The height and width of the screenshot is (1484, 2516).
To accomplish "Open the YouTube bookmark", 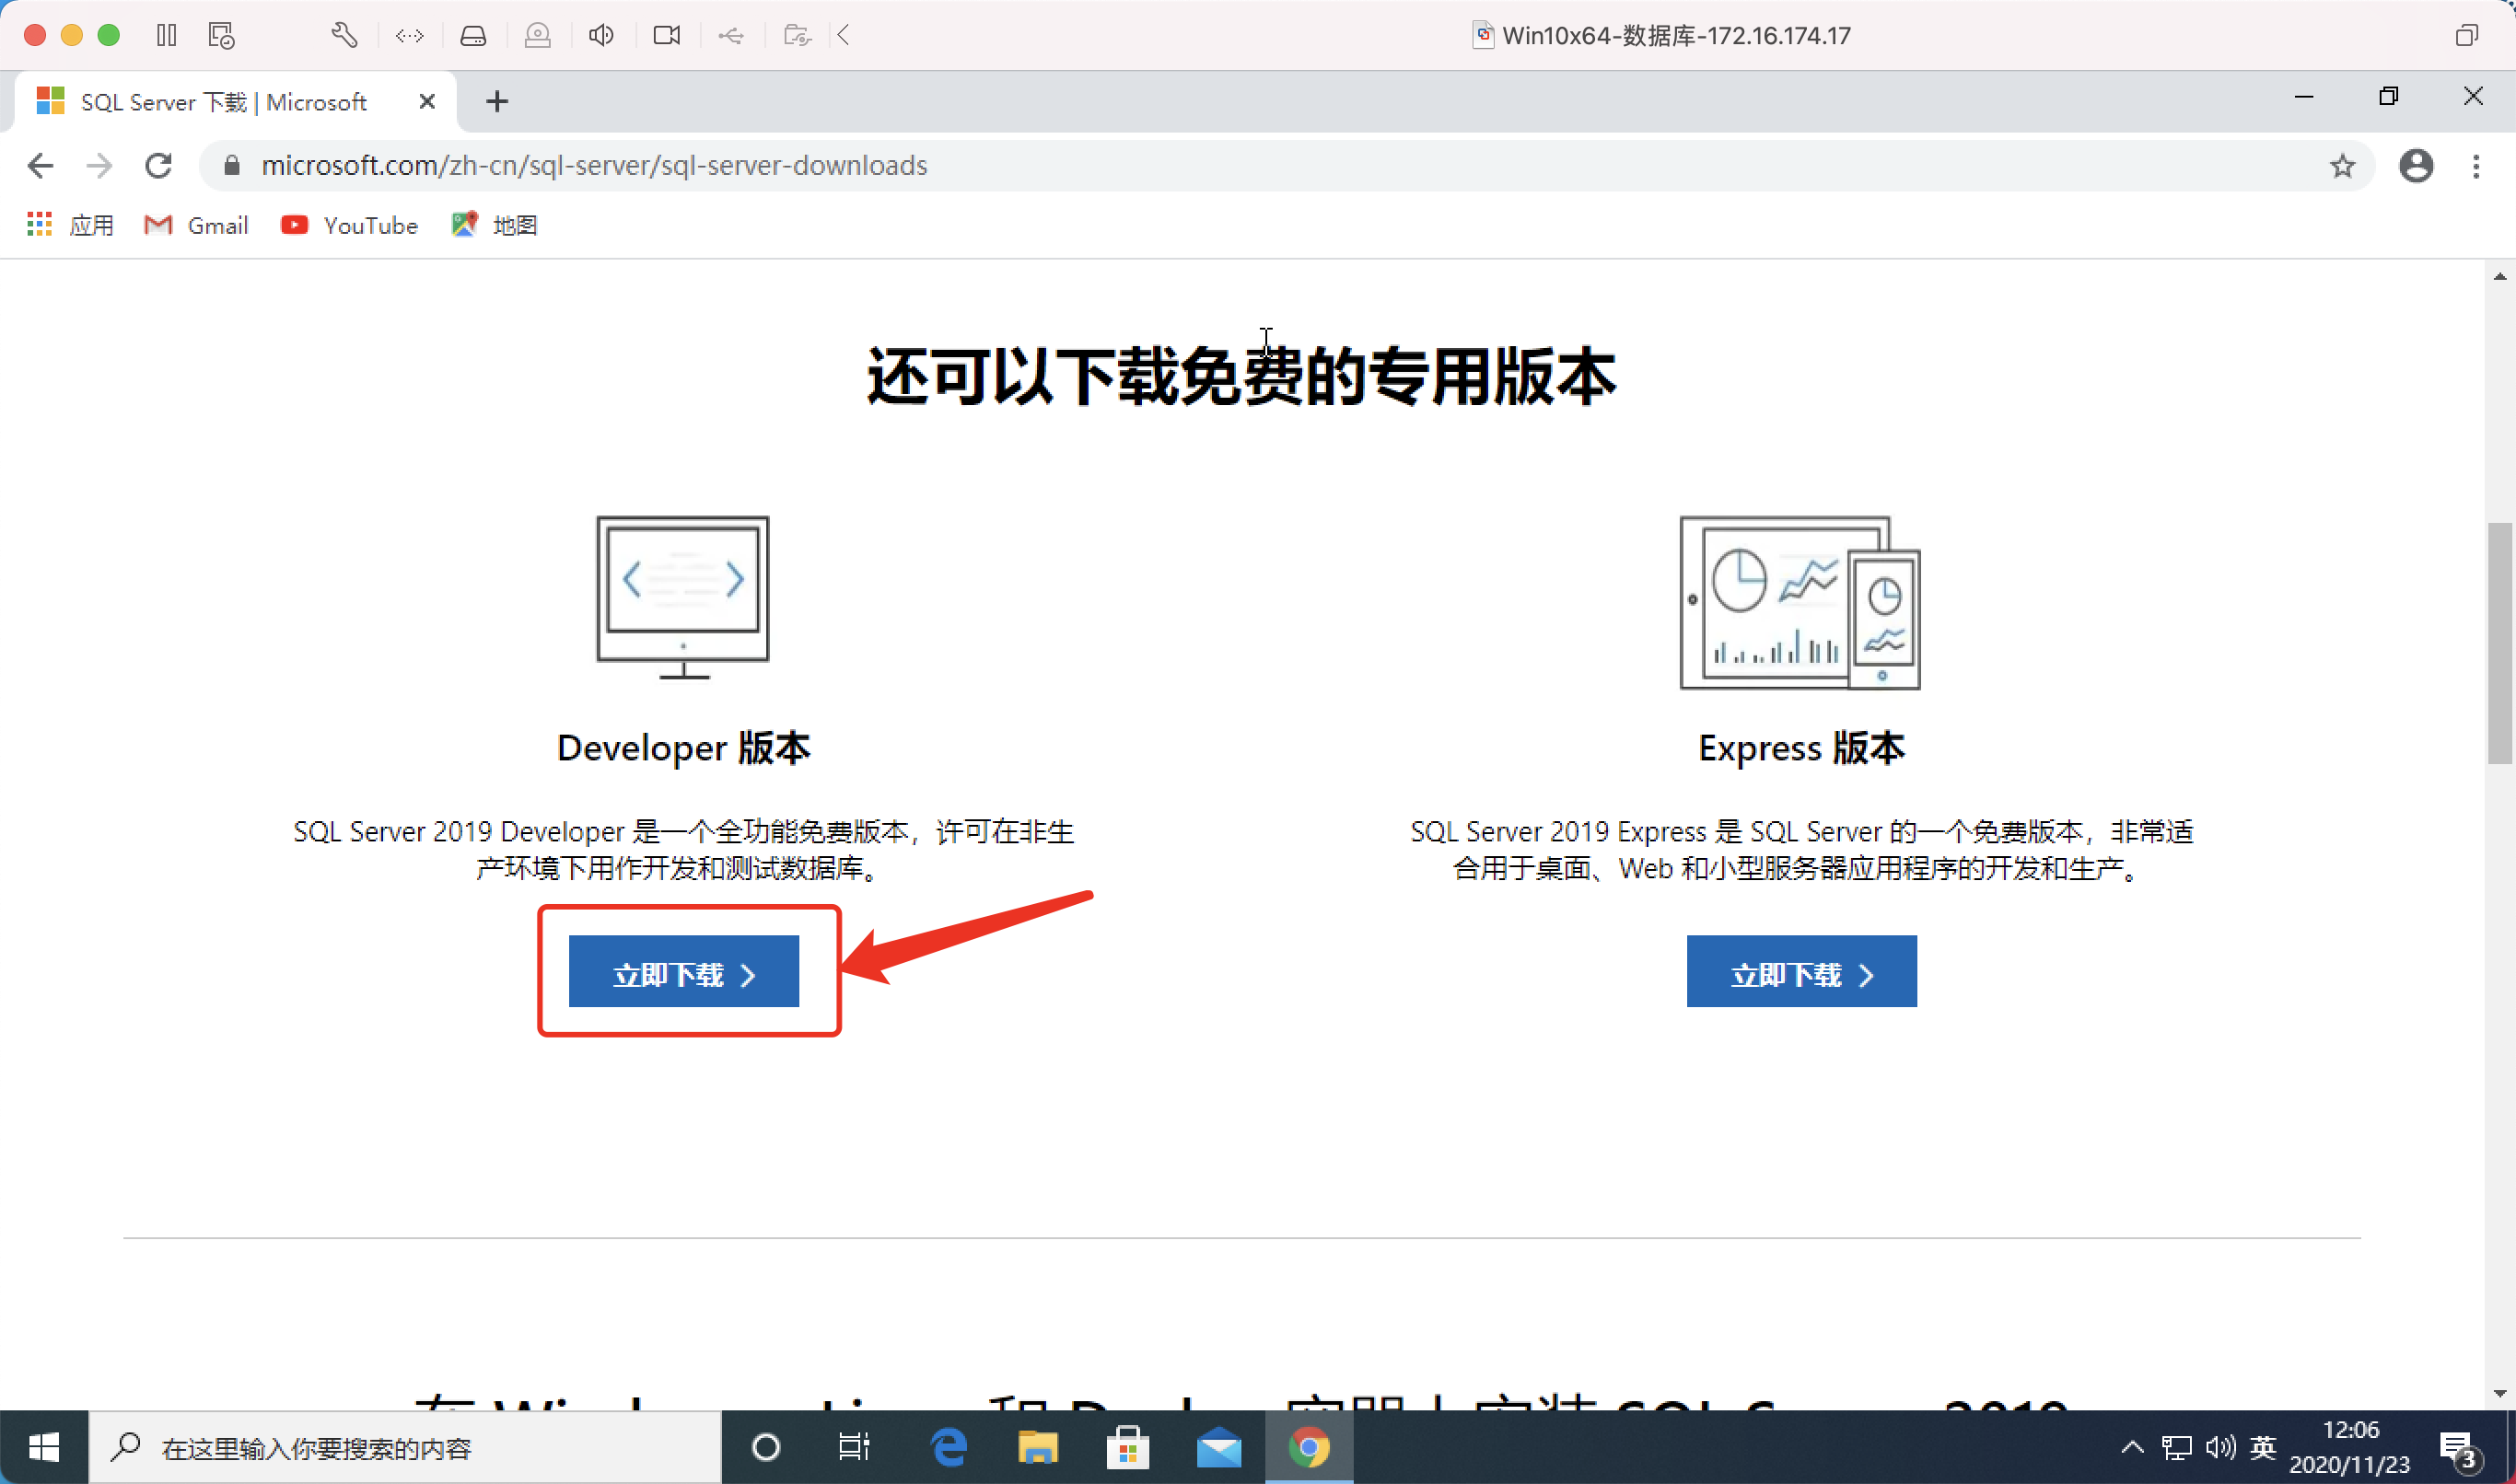I will (349, 226).
